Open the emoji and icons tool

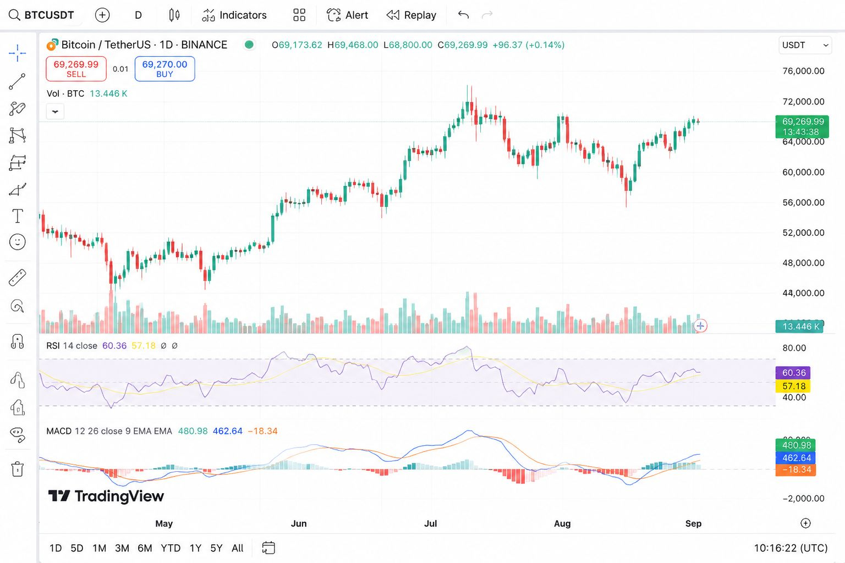(18, 242)
